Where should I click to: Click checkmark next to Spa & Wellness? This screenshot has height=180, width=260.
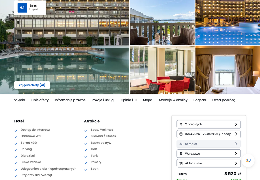(x=86, y=131)
